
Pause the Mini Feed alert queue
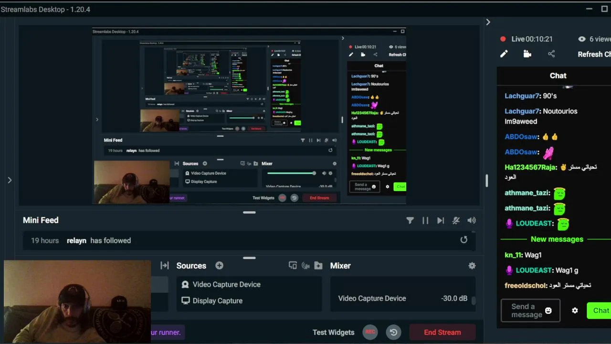425,220
